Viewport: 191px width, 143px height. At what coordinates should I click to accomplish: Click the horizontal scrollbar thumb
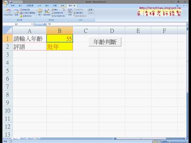pos(141,139)
